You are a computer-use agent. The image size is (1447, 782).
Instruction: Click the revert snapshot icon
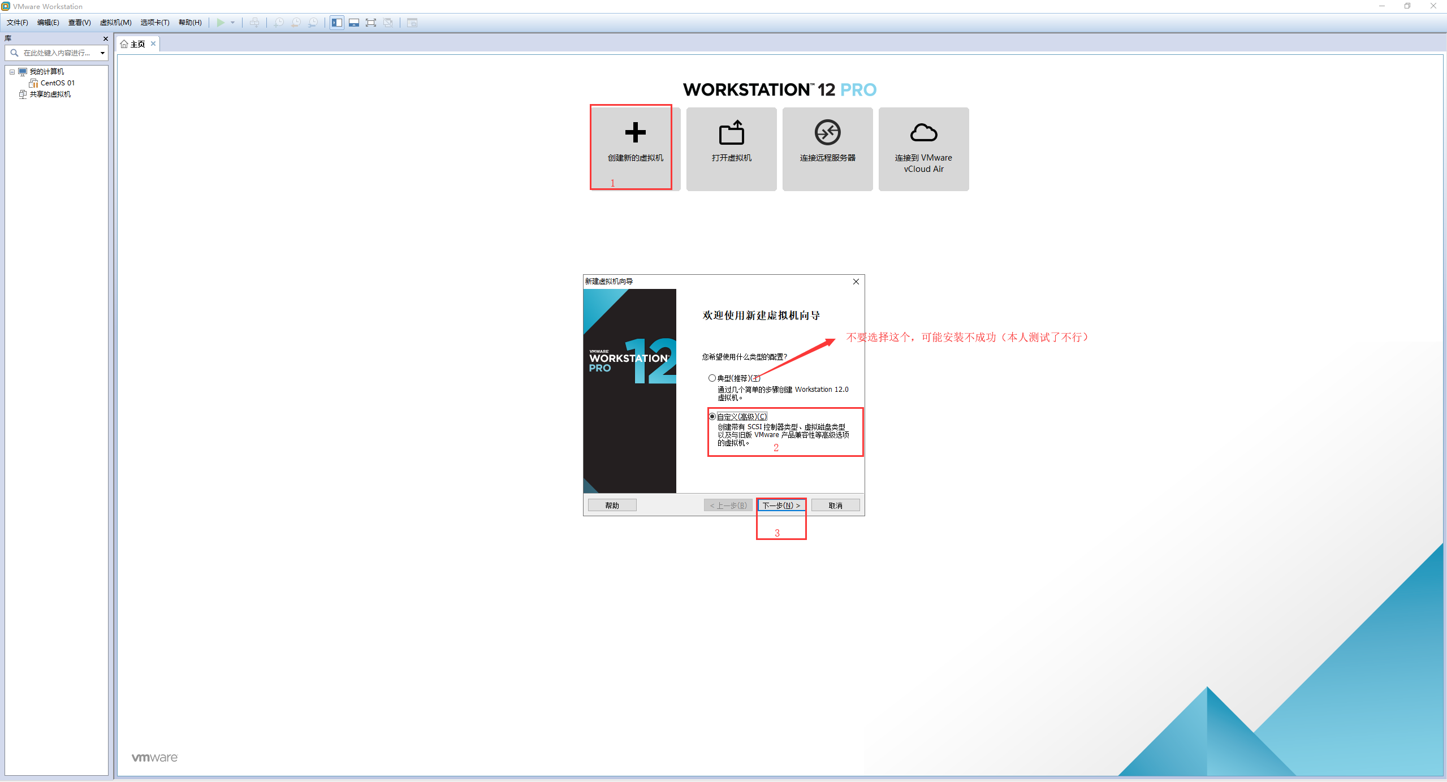tap(296, 23)
